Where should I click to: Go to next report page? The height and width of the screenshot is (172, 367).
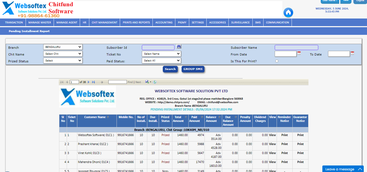click(88, 82)
